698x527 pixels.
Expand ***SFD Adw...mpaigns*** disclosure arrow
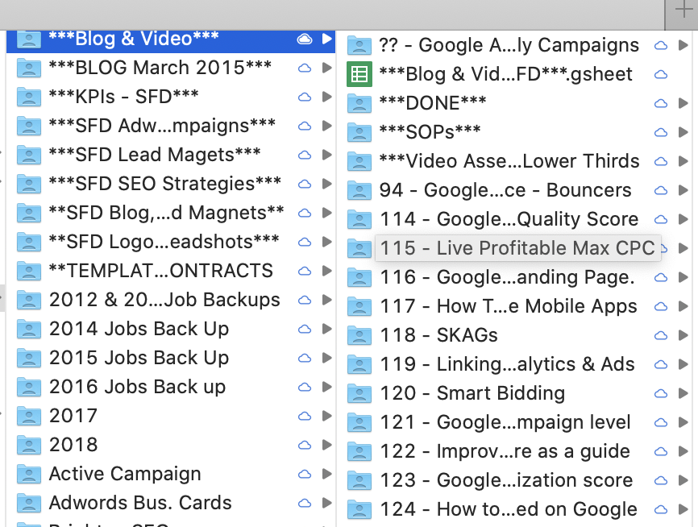click(x=327, y=126)
